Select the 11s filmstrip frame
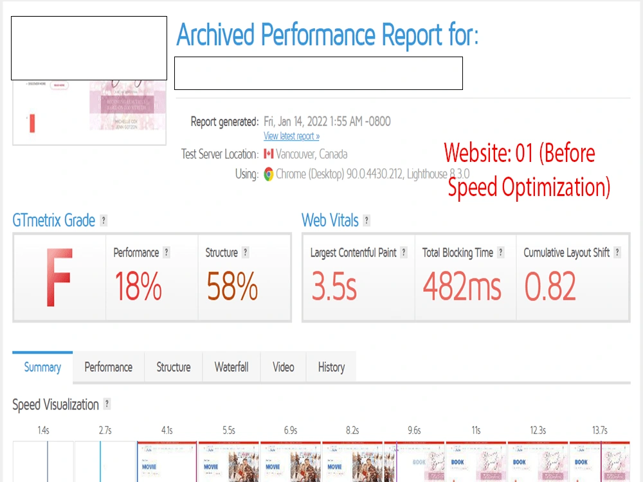 click(x=476, y=461)
